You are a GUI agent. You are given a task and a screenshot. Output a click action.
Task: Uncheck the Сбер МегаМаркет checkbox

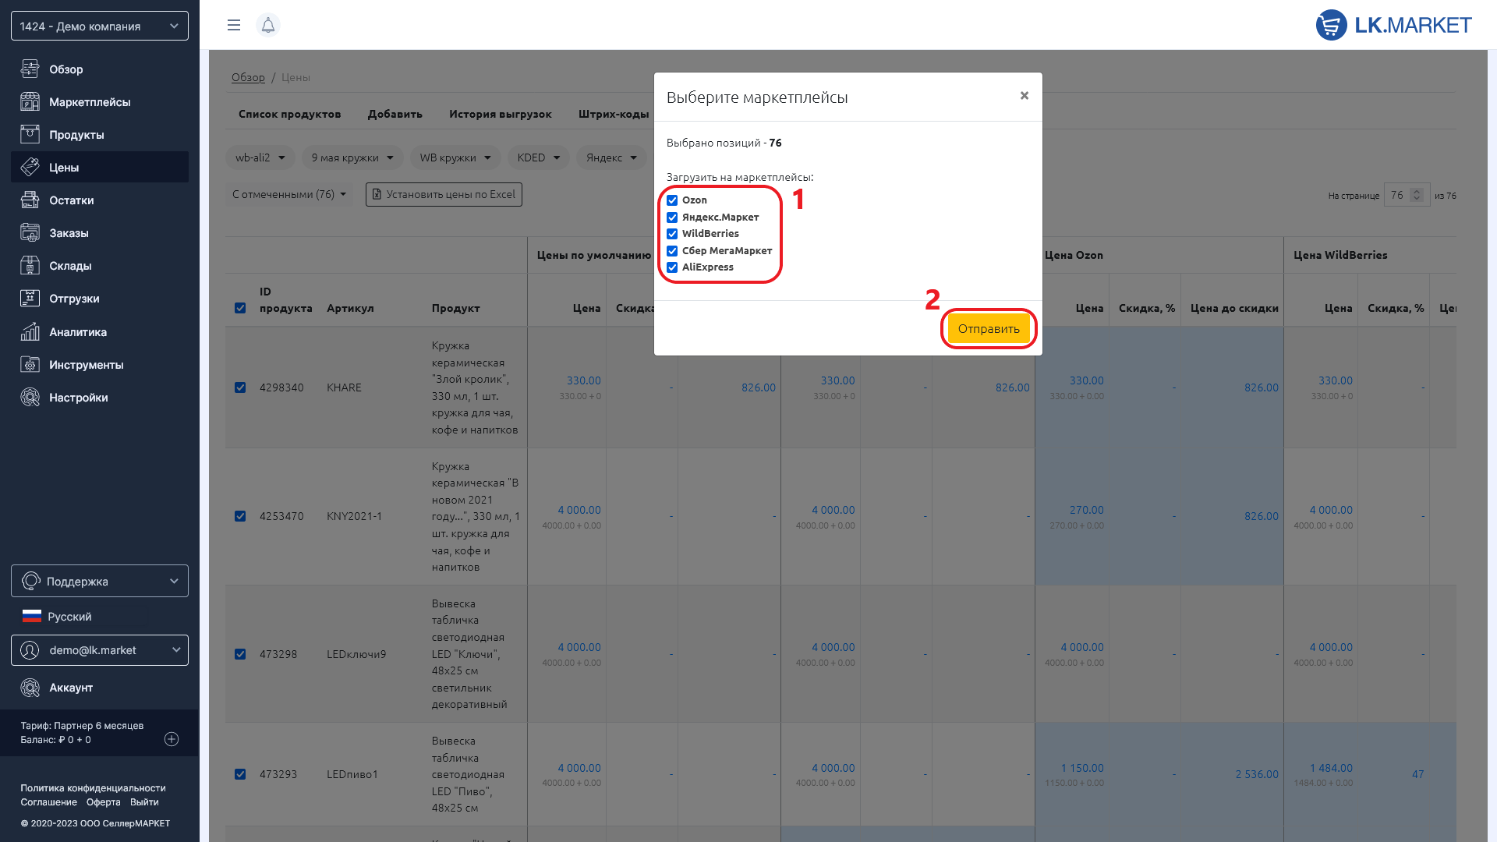672,251
